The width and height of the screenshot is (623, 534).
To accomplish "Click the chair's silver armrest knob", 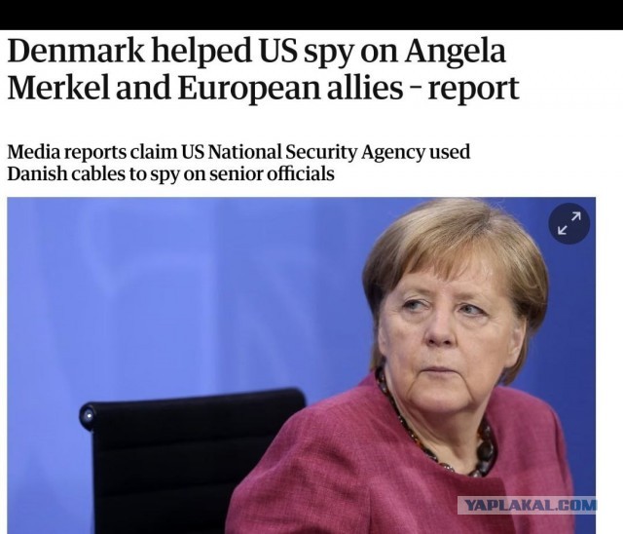I will 89,416.
